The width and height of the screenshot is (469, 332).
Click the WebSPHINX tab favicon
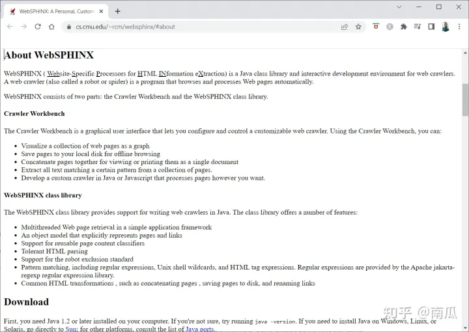tap(12, 11)
